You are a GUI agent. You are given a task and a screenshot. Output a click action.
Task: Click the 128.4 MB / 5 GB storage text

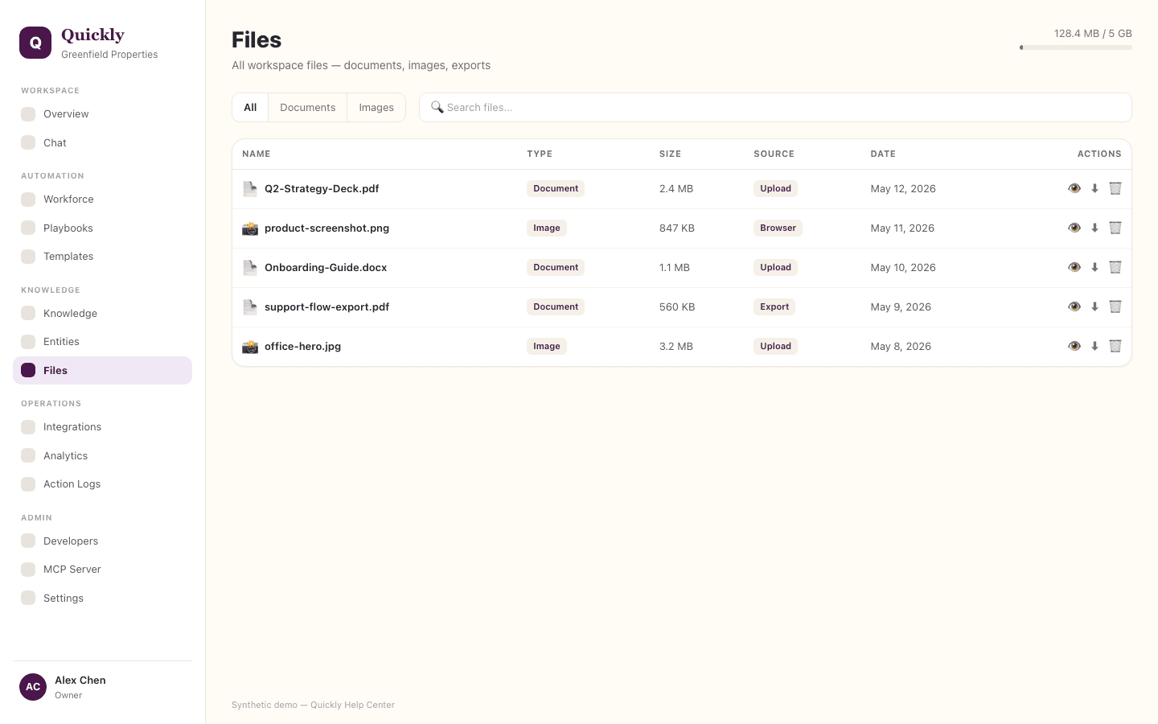1093,34
